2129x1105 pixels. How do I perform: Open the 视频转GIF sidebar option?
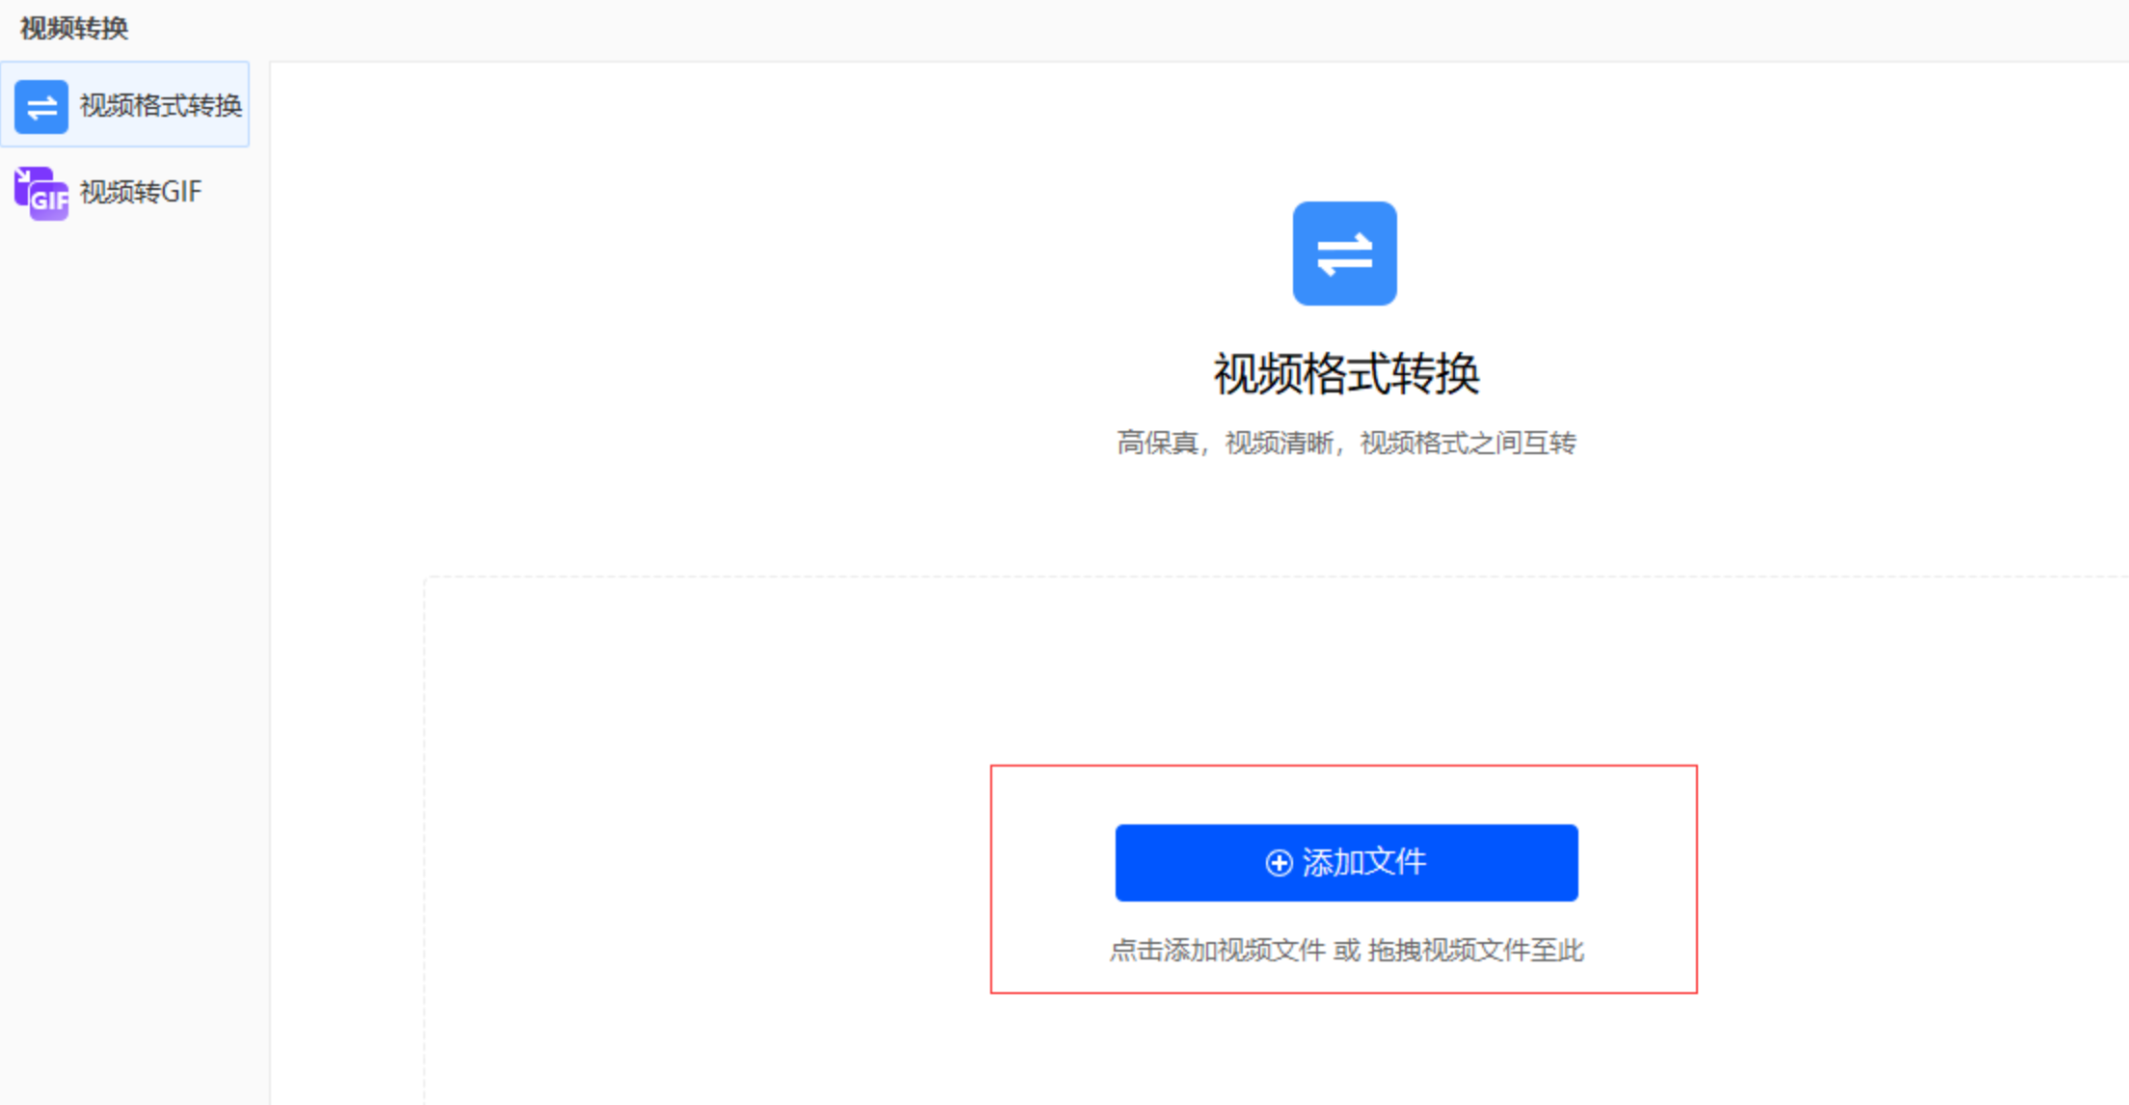[125, 192]
